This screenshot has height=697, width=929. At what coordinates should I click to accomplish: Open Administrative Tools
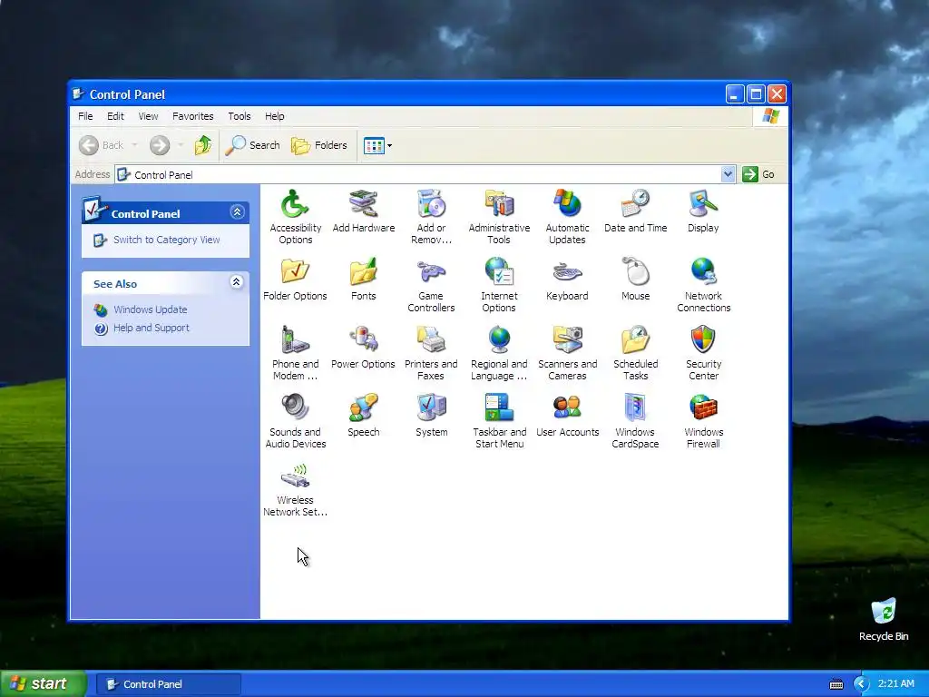[499, 217]
